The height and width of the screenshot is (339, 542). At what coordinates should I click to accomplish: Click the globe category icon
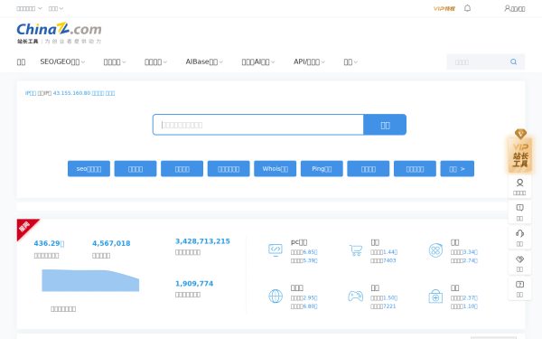click(x=276, y=297)
